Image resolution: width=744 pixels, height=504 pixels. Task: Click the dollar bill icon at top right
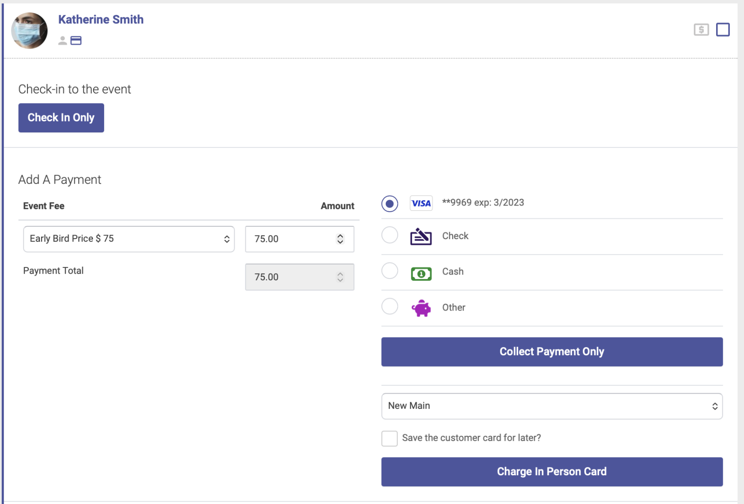(701, 30)
